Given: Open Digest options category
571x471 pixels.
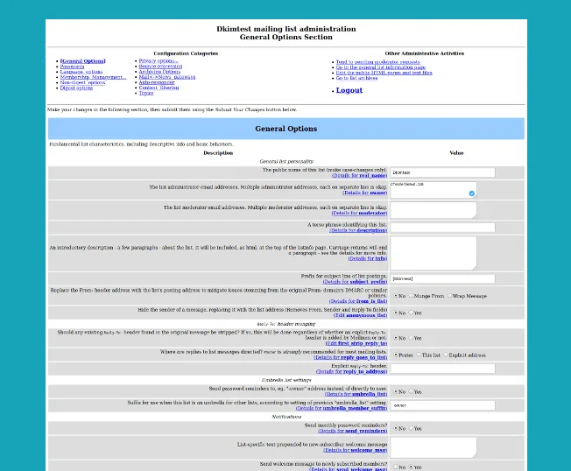Looking at the screenshot, I should click(x=76, y=88).
